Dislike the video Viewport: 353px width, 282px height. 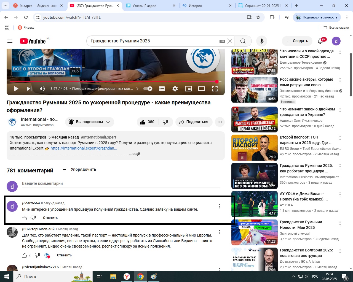pyautogui.click(x=166, y=122)
